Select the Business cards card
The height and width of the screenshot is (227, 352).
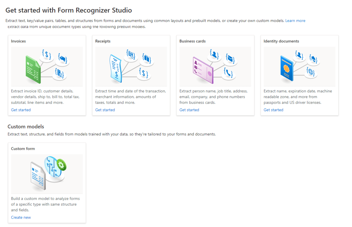coord(215,41)
